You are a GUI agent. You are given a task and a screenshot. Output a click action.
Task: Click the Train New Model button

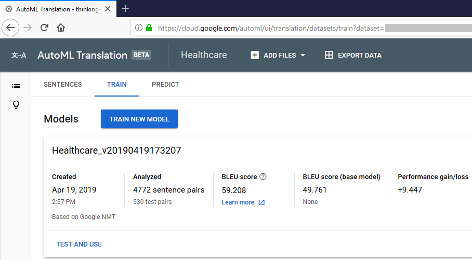pyautogui.click(x=139, y=119)
